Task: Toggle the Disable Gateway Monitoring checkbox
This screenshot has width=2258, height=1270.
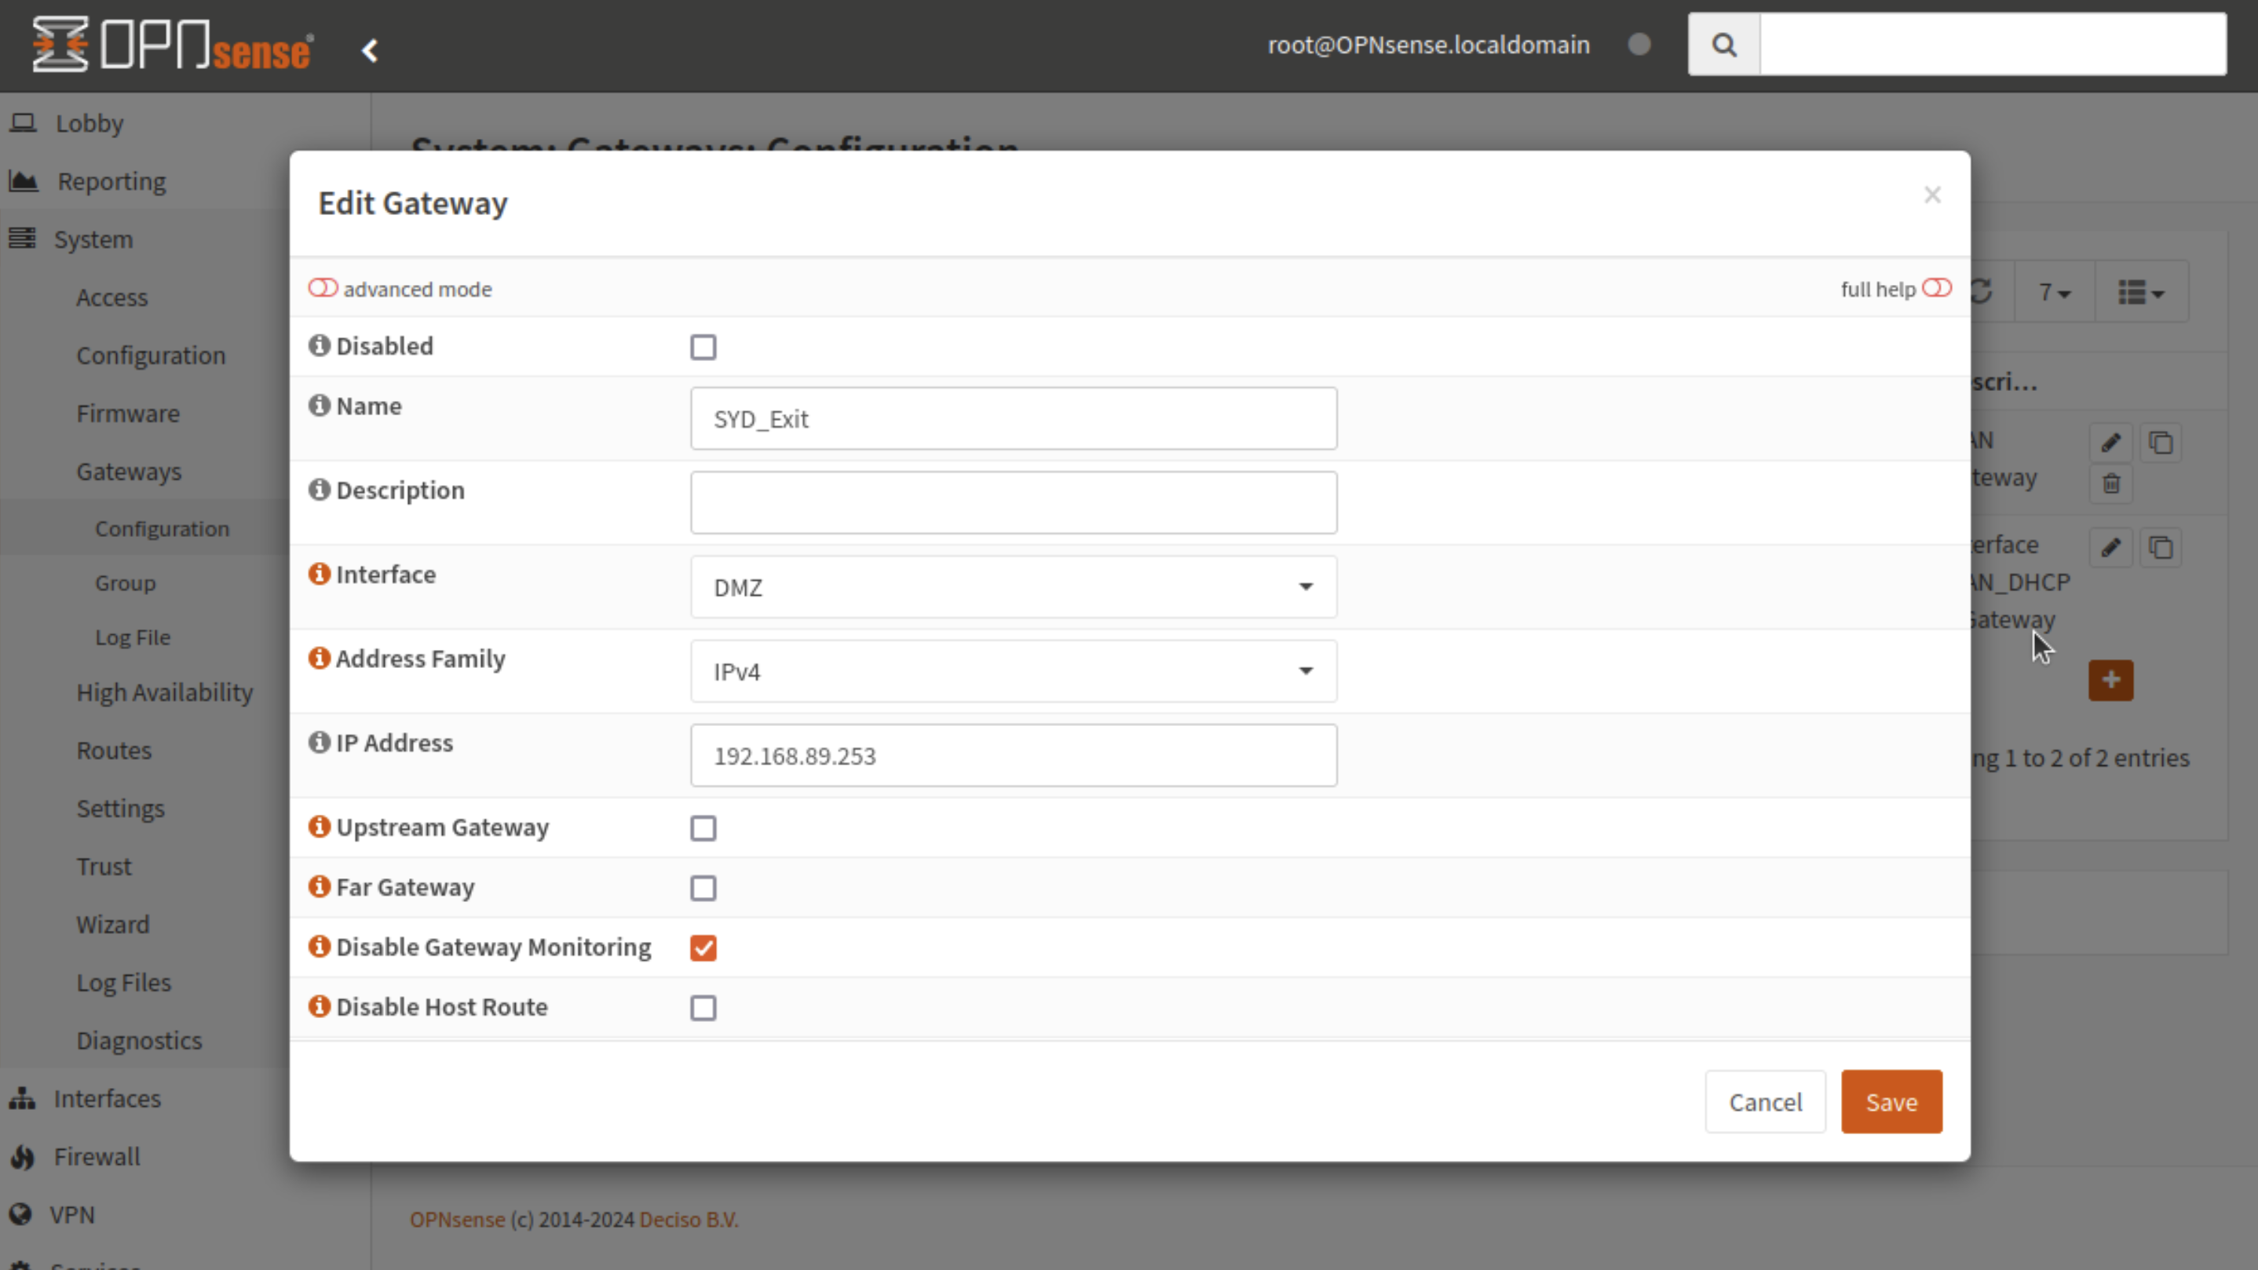Action: point(703,946)
